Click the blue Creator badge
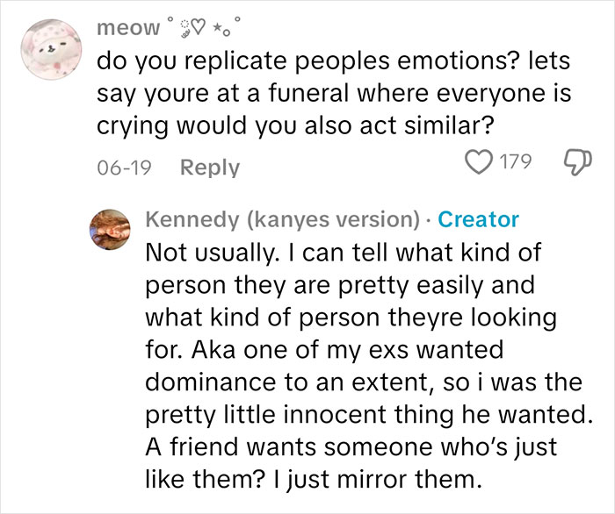Screen dimensions: 615x514 (x=478, y=219)
